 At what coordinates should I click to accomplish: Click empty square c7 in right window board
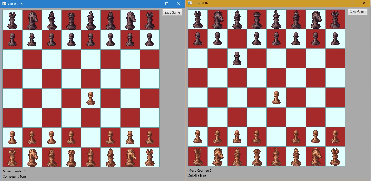coord(237,39)
